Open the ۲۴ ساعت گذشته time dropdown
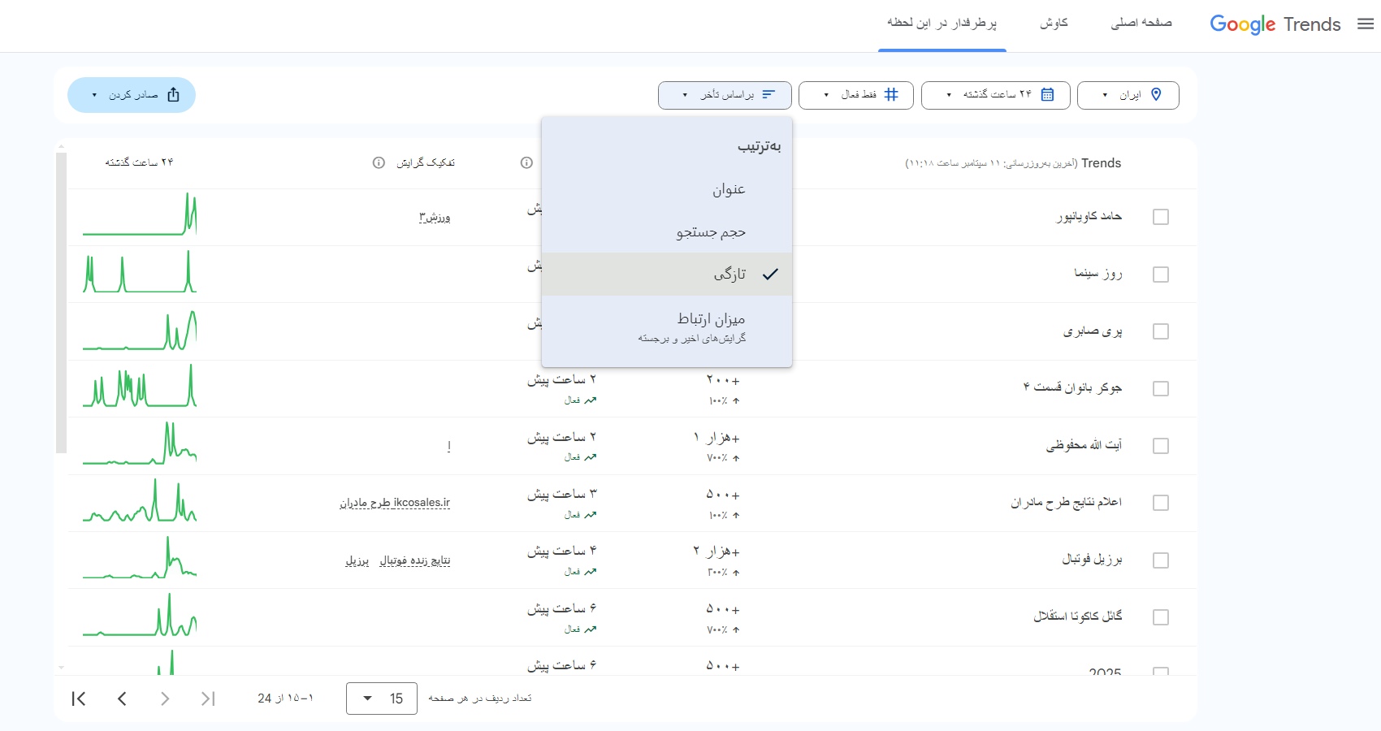The width and height of the screenshot is (1381, 731). (996, 95)
